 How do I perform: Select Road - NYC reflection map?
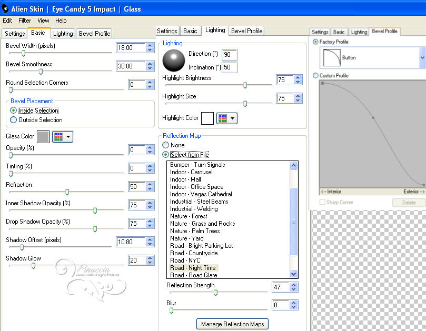click(x=185, y=260)
